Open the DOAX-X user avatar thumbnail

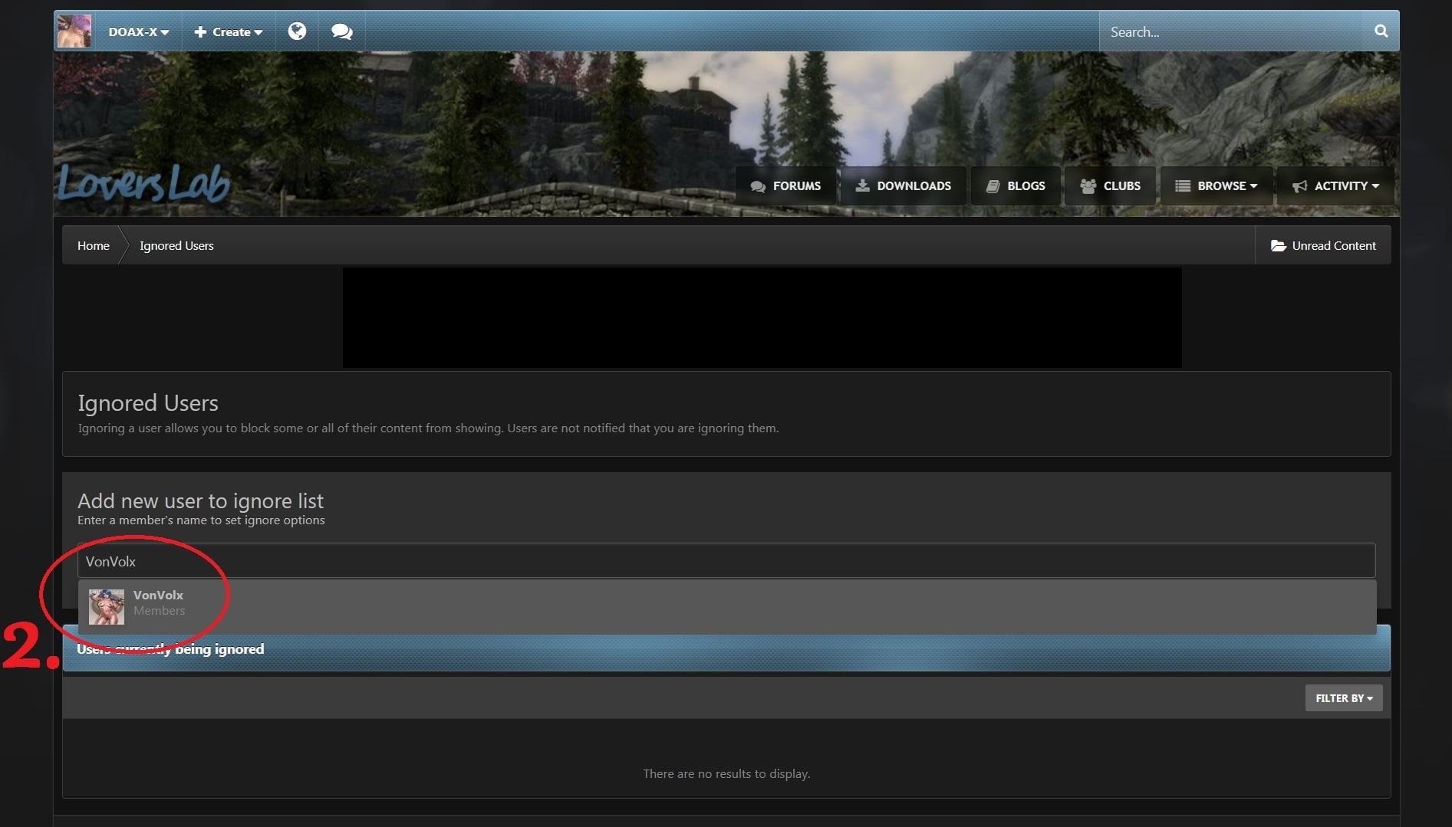point(74,31)
